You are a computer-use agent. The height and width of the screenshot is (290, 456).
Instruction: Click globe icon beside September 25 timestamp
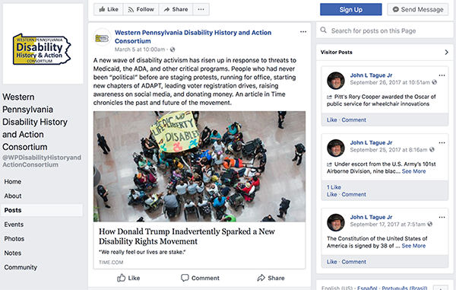tap(432, 150)
